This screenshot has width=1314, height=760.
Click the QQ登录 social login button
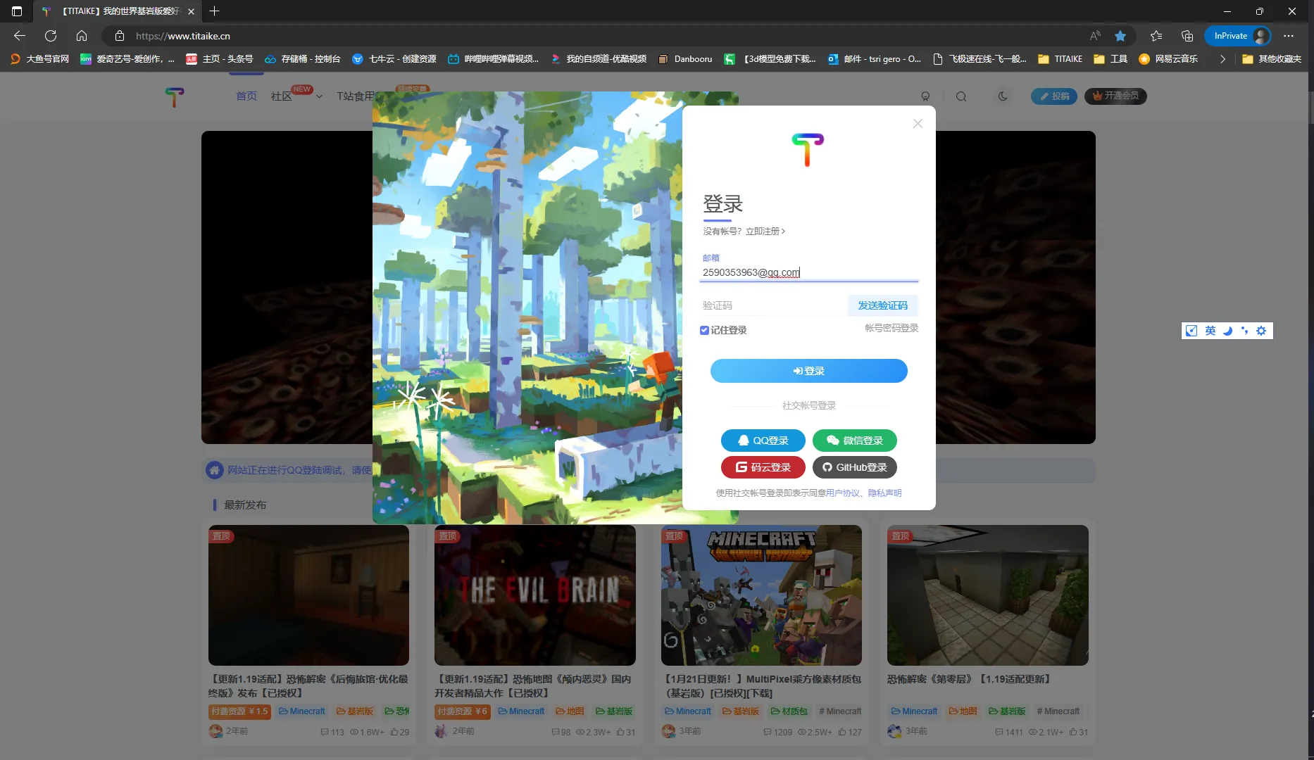pyautogui.click(x=763, y=441)
